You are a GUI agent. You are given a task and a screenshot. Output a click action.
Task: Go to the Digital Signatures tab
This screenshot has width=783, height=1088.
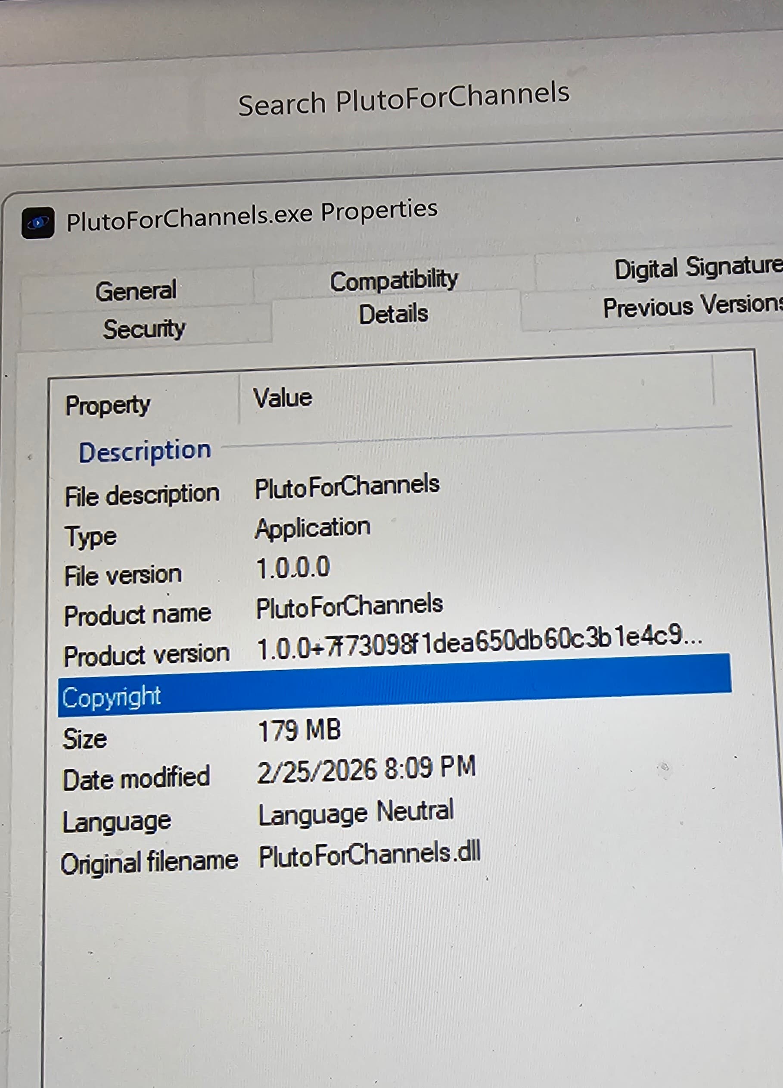click(697, 268)
